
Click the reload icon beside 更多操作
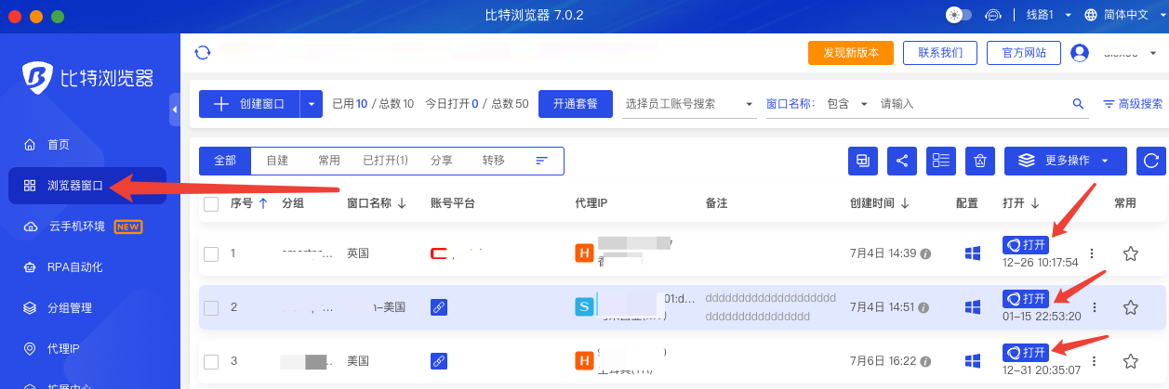click(x=1151, y=161)
